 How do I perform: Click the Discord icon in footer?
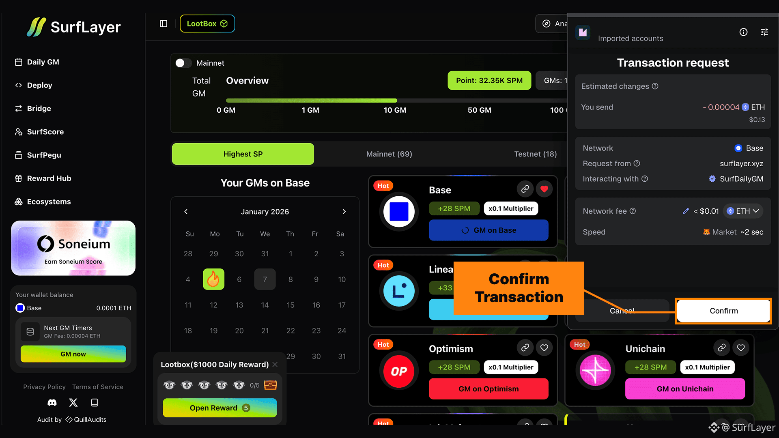click(52, 403)
